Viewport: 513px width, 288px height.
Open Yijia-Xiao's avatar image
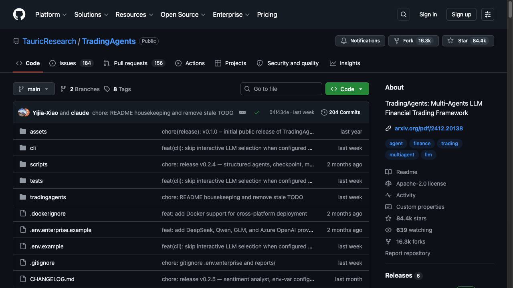click(22, 112)
